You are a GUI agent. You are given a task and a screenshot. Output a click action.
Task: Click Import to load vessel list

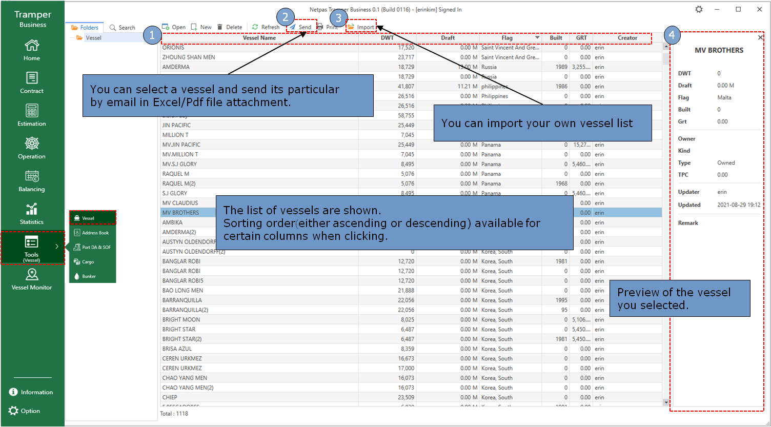tap(361, 27)
